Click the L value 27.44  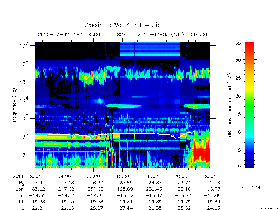coord(126,208)
